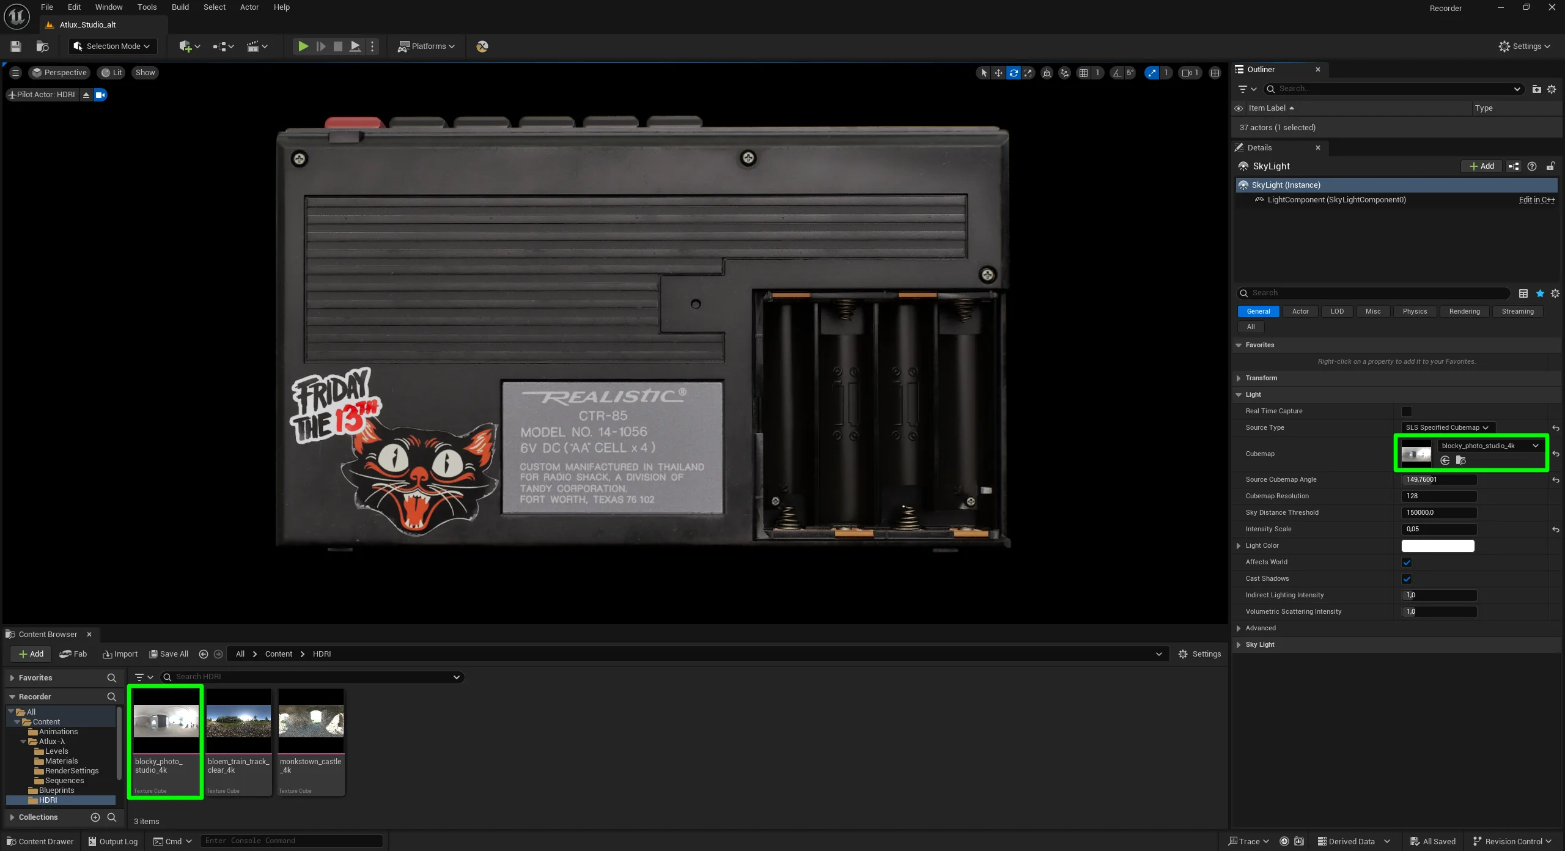1565x851 pixels.
Task: Uncheck Affects World checkbox
Action: tap(1407, 562)
